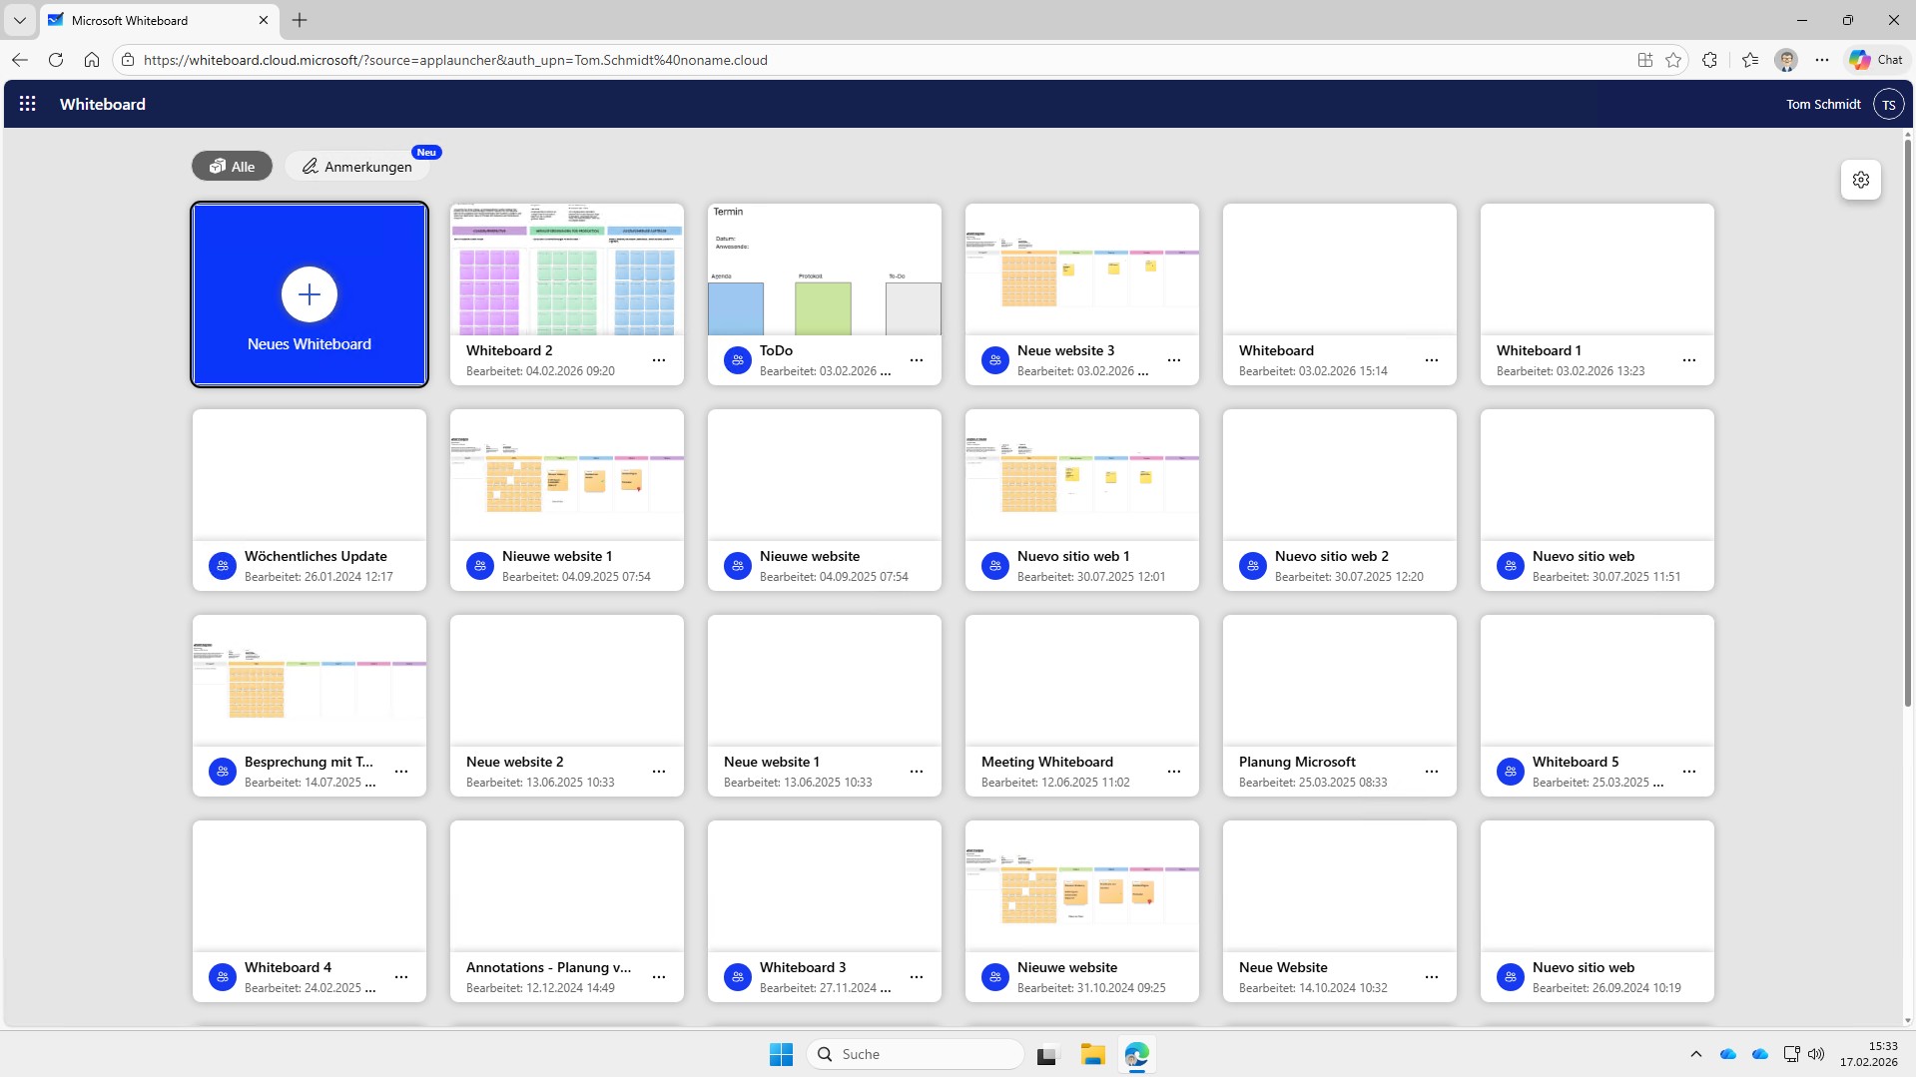The width and height of the screenshot is (1916, 1077).
Task: Refresh the Whiteboard page
Action: 56,60
